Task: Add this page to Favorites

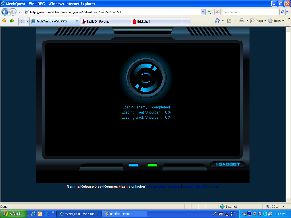Action: (x=11, y=21)
